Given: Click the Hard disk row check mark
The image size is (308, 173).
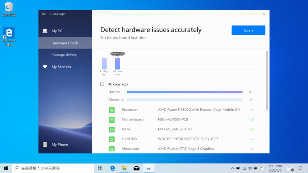Looking at the screenshot, I should 252,139.
